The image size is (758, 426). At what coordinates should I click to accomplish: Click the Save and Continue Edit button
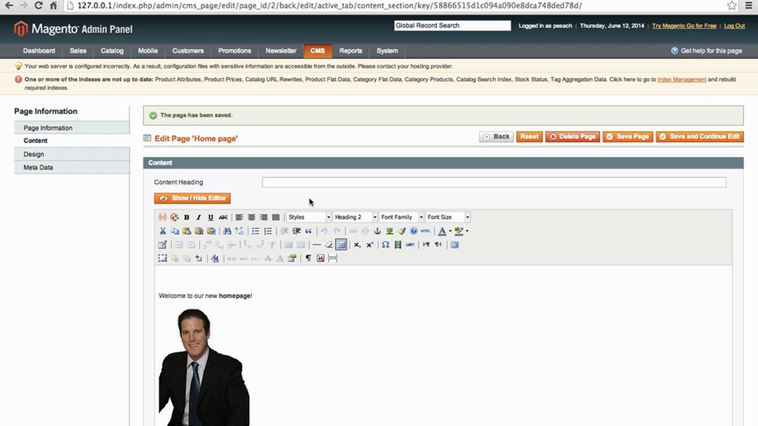(x=699, y=136)
